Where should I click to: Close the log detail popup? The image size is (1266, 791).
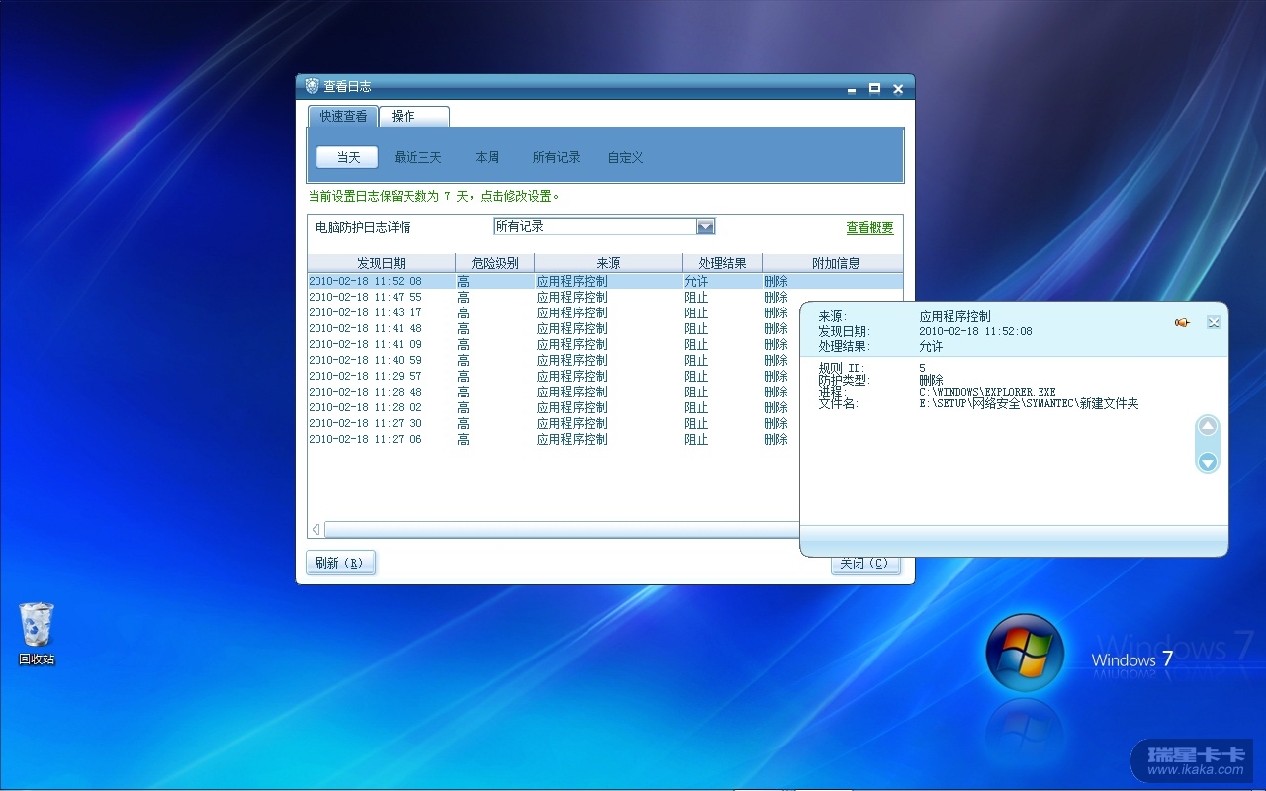point(1214,322)
